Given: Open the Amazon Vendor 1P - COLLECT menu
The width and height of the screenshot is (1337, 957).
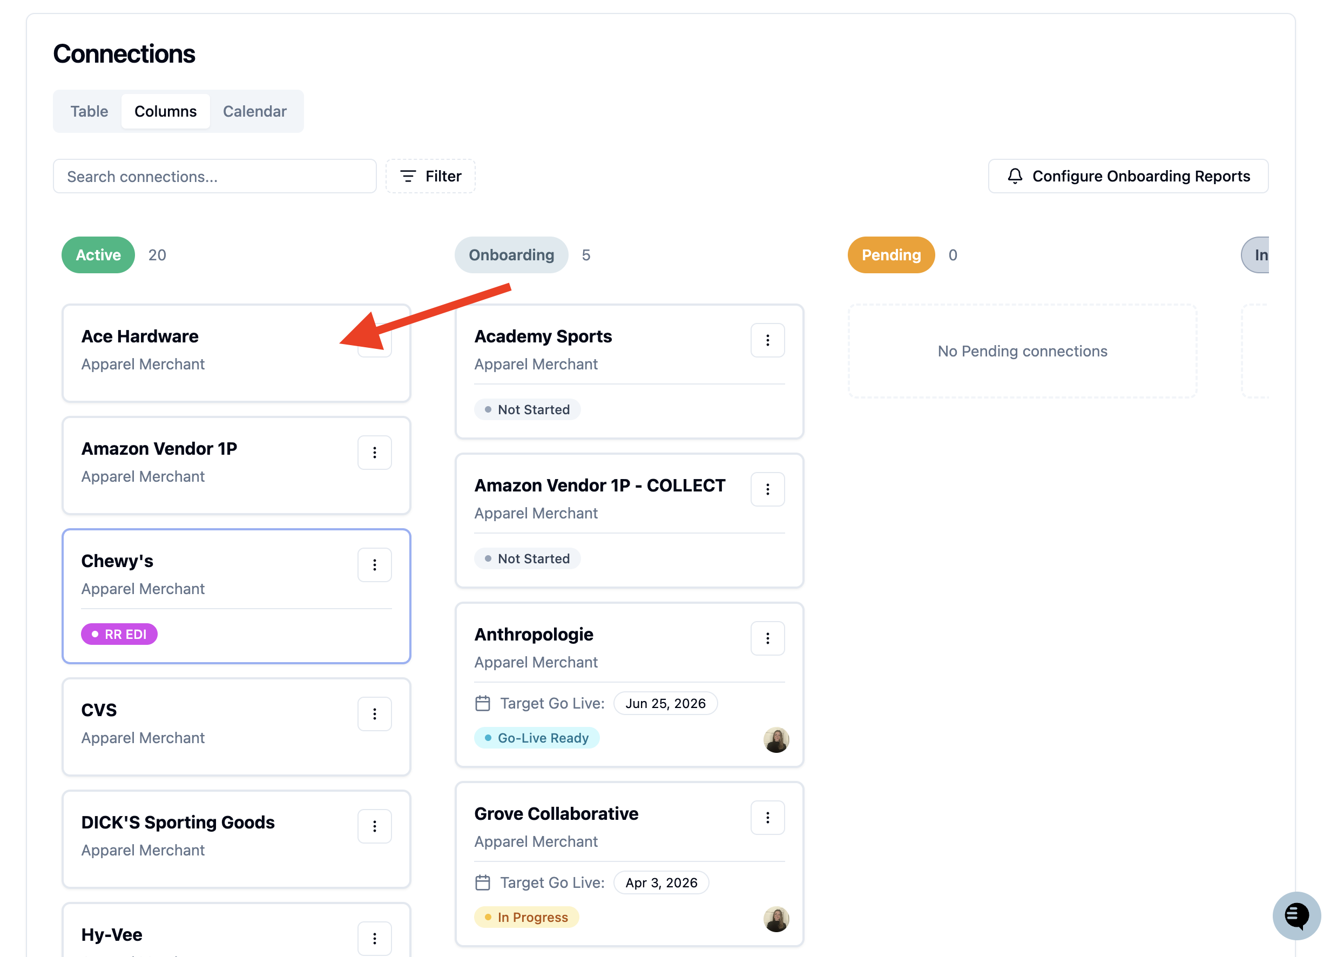Looking at the screenshot, I should click(767, 489).
